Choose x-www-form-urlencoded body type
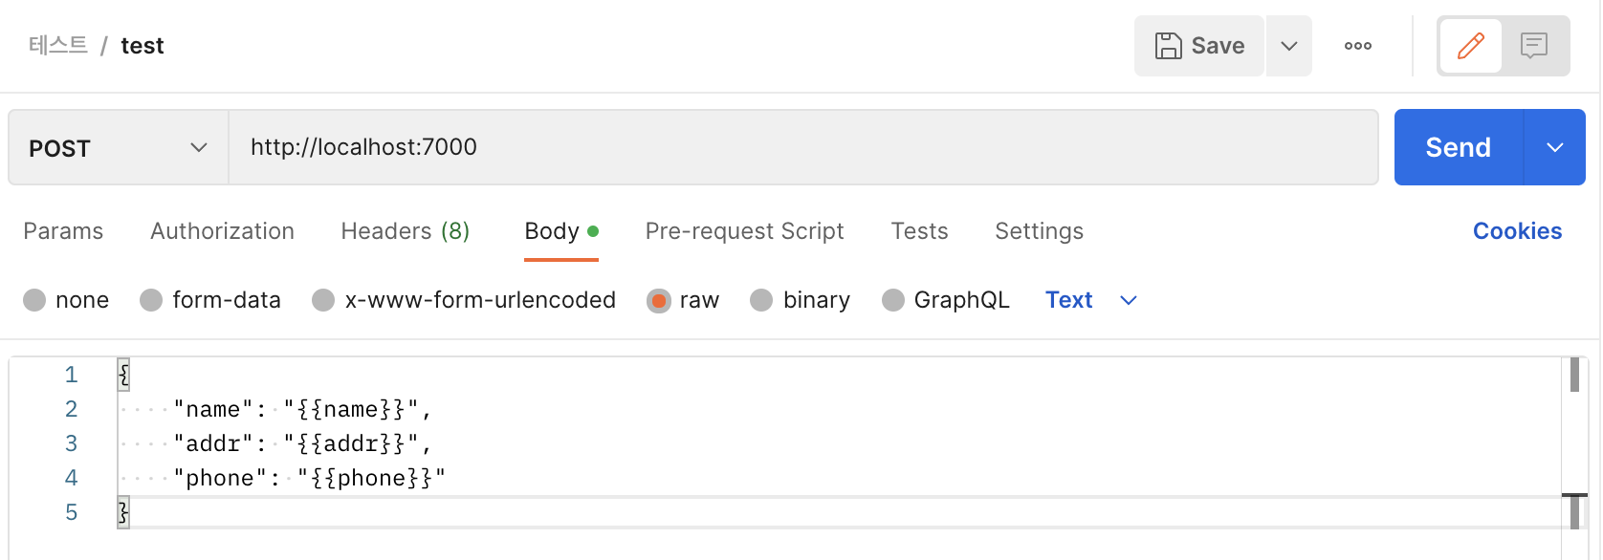This screenshot has width=1603, height=560. (x=323, y=300)
